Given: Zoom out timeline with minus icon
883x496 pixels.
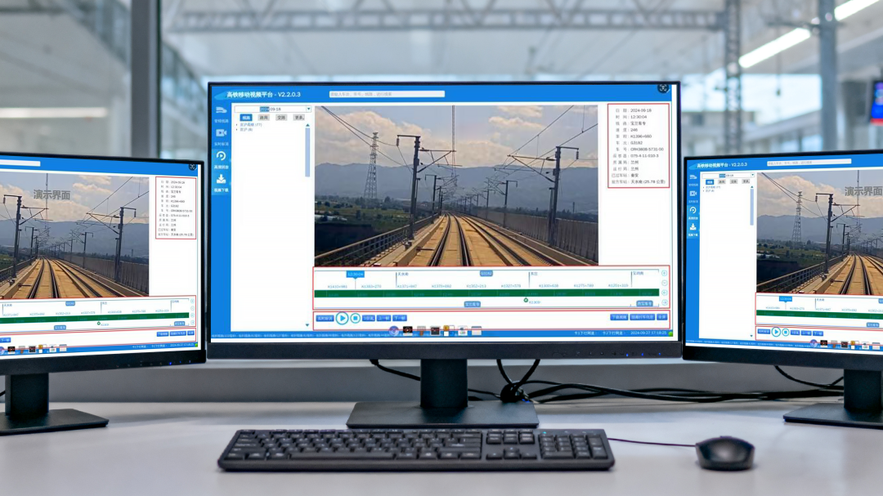Looking at the screenshot, I should [x=664, y=284].
